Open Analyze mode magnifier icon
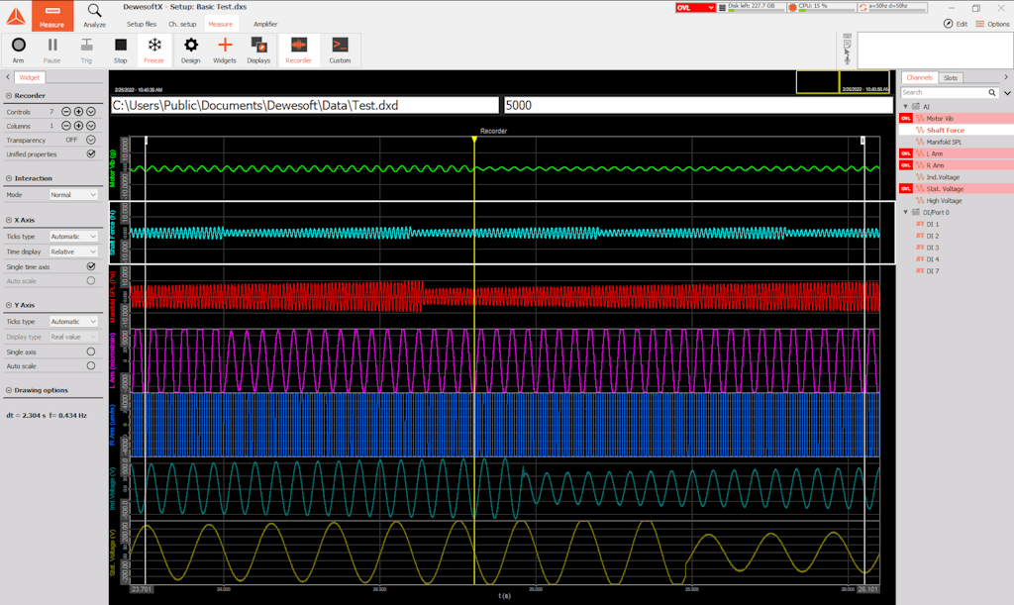Image resolution: width=1014 pixels, height=605 pixels. coord(94,10)
